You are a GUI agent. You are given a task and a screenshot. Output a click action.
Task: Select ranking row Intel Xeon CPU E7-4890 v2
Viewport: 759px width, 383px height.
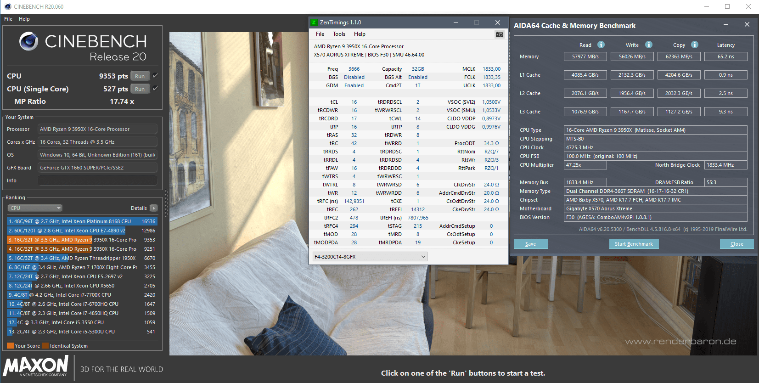point(82,231)
